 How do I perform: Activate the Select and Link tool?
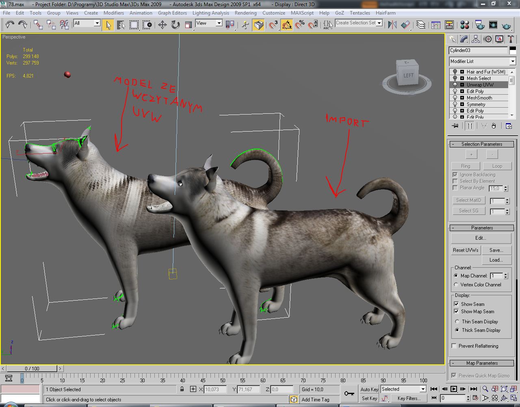38,25
